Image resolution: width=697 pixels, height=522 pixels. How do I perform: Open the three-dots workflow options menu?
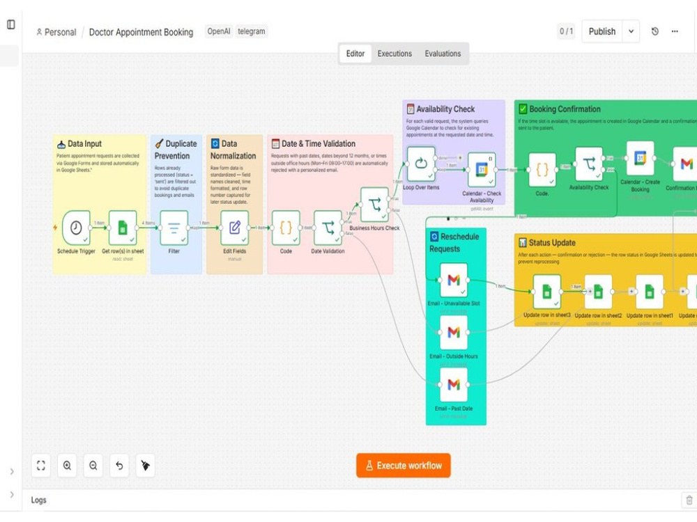675,31
